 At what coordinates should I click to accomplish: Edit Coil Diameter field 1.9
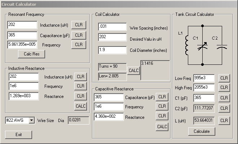[112, 50]
